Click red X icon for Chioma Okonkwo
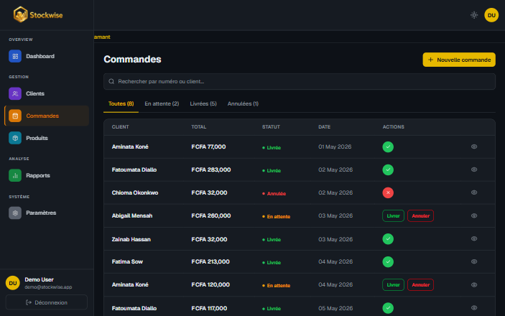Viewport: 505px width, 316px height. click(388, 192)
